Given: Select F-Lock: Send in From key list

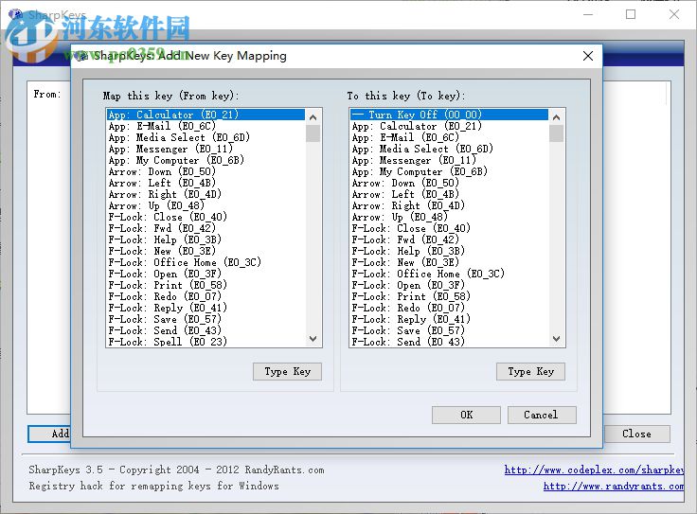Looking at the screenshot, I should click(206, 331).
